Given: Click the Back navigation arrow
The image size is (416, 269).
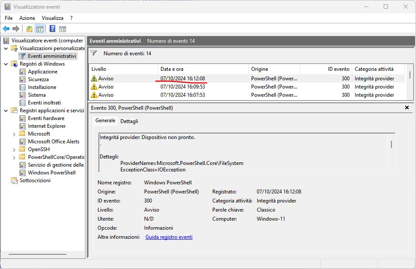Looking at the screenshot, I should 6,28.
